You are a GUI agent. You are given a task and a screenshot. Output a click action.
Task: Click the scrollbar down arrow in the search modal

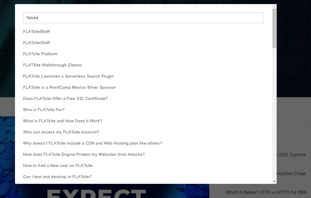(274, 181)
